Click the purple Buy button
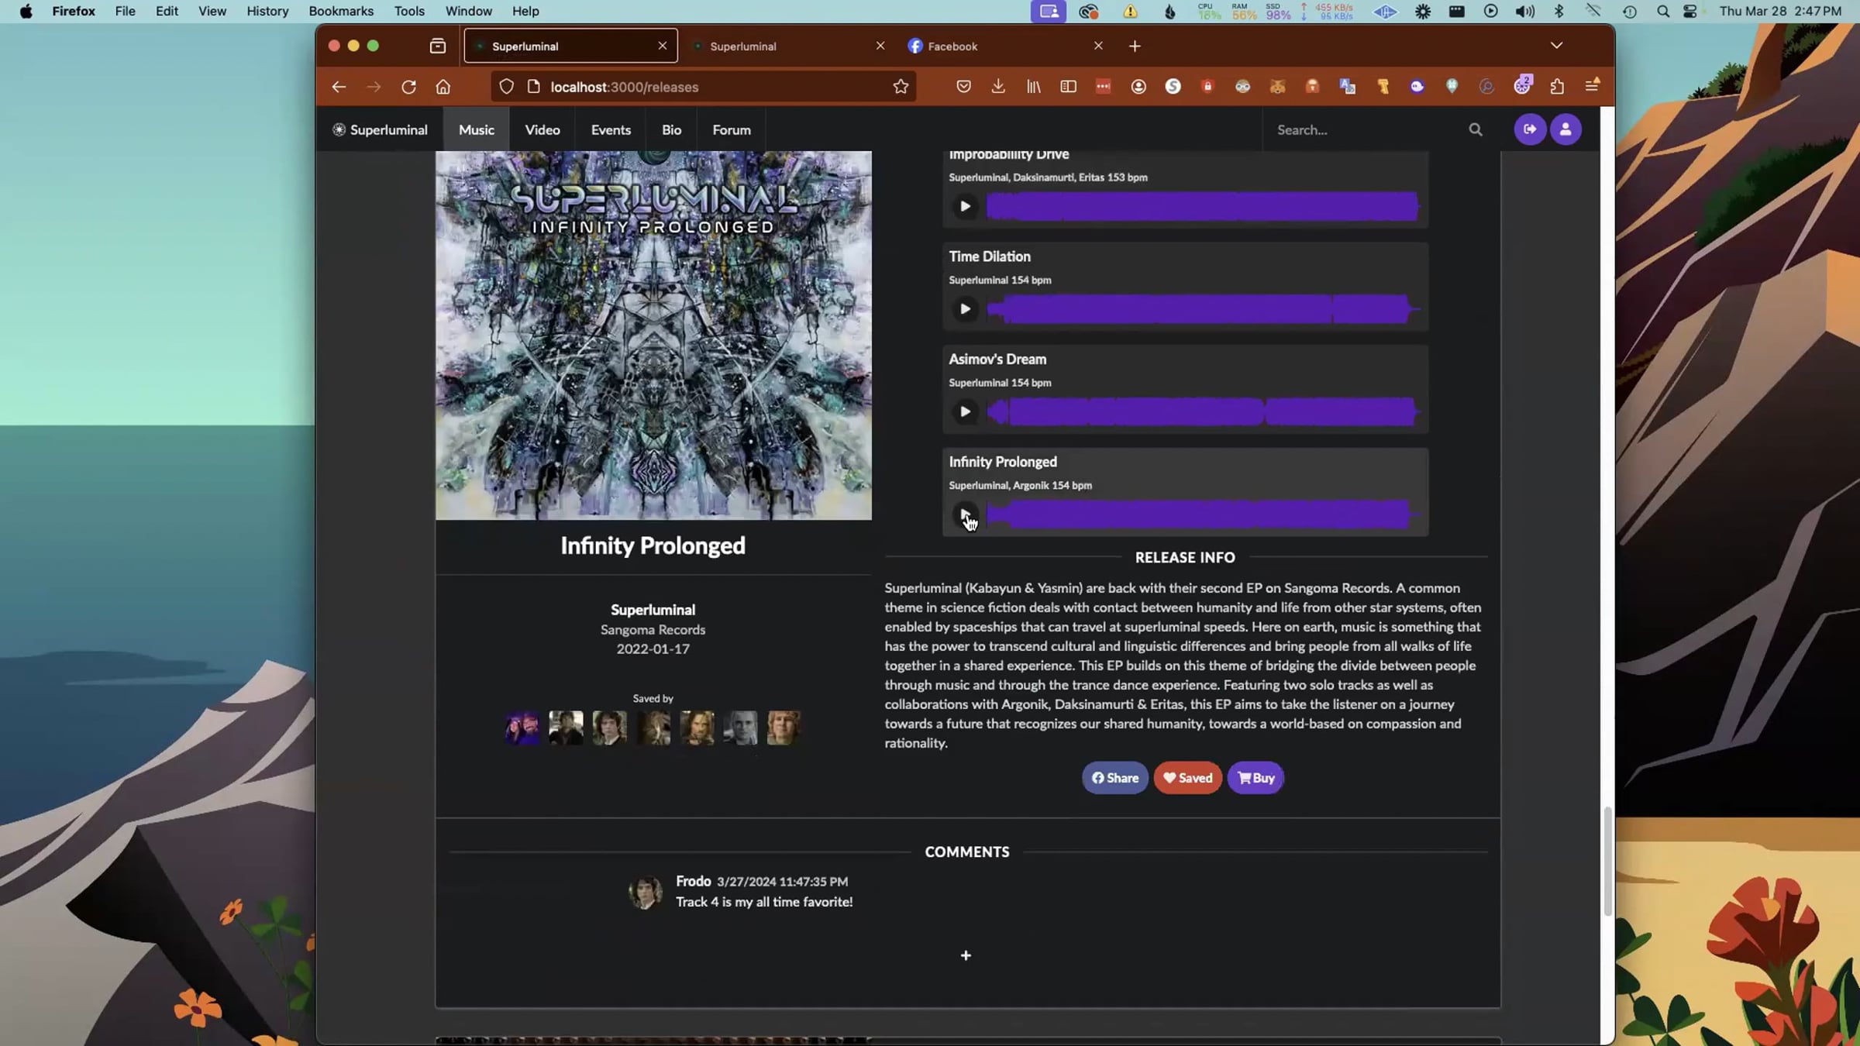 tap(1255, 778)
